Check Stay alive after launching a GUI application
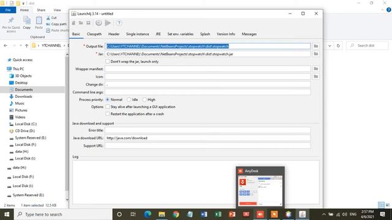The image size is (392, 220). [108, 107]
